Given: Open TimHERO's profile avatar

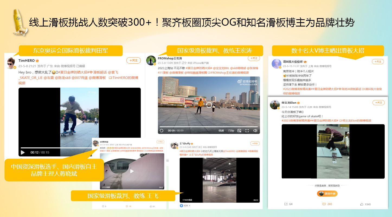Looking at the screenshot, I should click(x=11, y=63).
